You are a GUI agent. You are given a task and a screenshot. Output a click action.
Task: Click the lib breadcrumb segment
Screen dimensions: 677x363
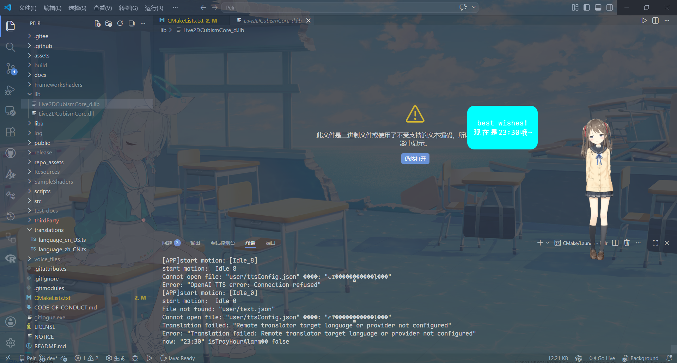click(163, 30)
